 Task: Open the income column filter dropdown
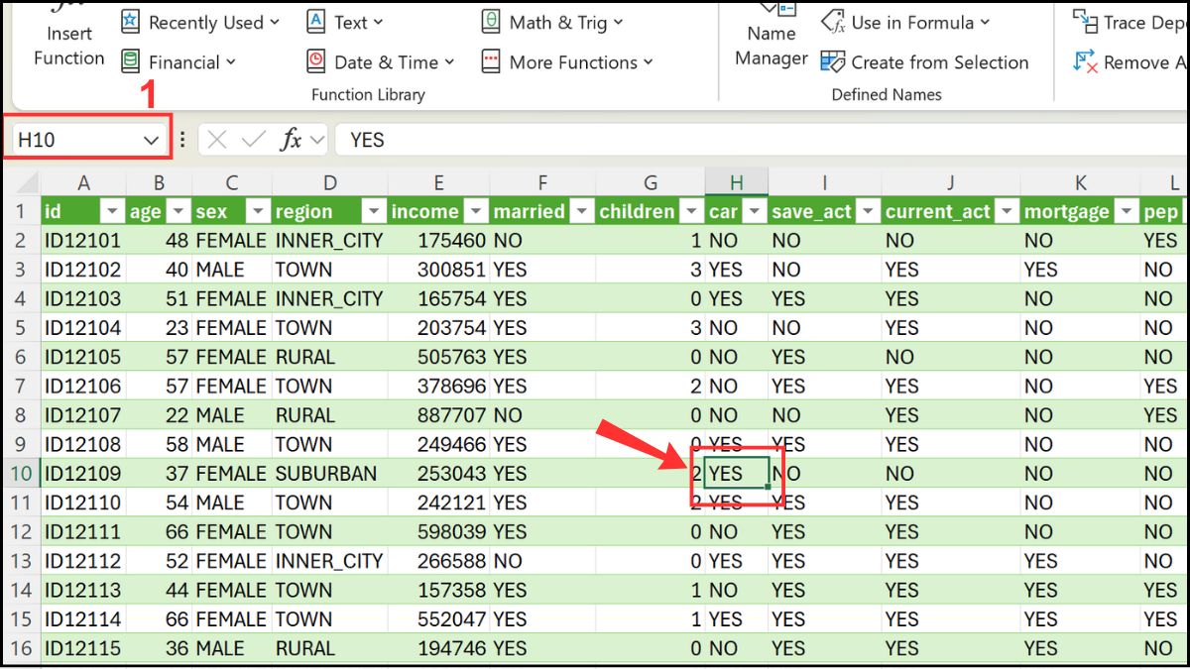[476, 211]
